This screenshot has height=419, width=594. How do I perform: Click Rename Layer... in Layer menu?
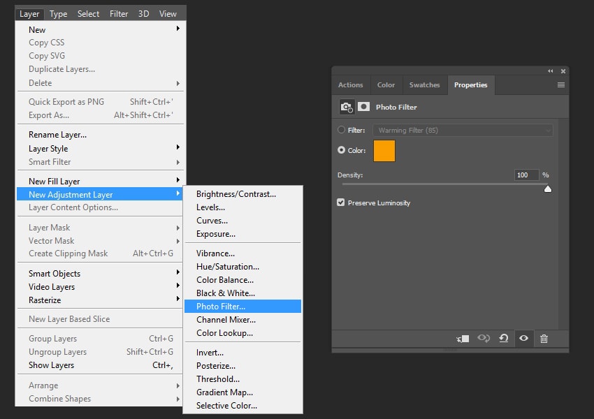[x=57, y=134]
